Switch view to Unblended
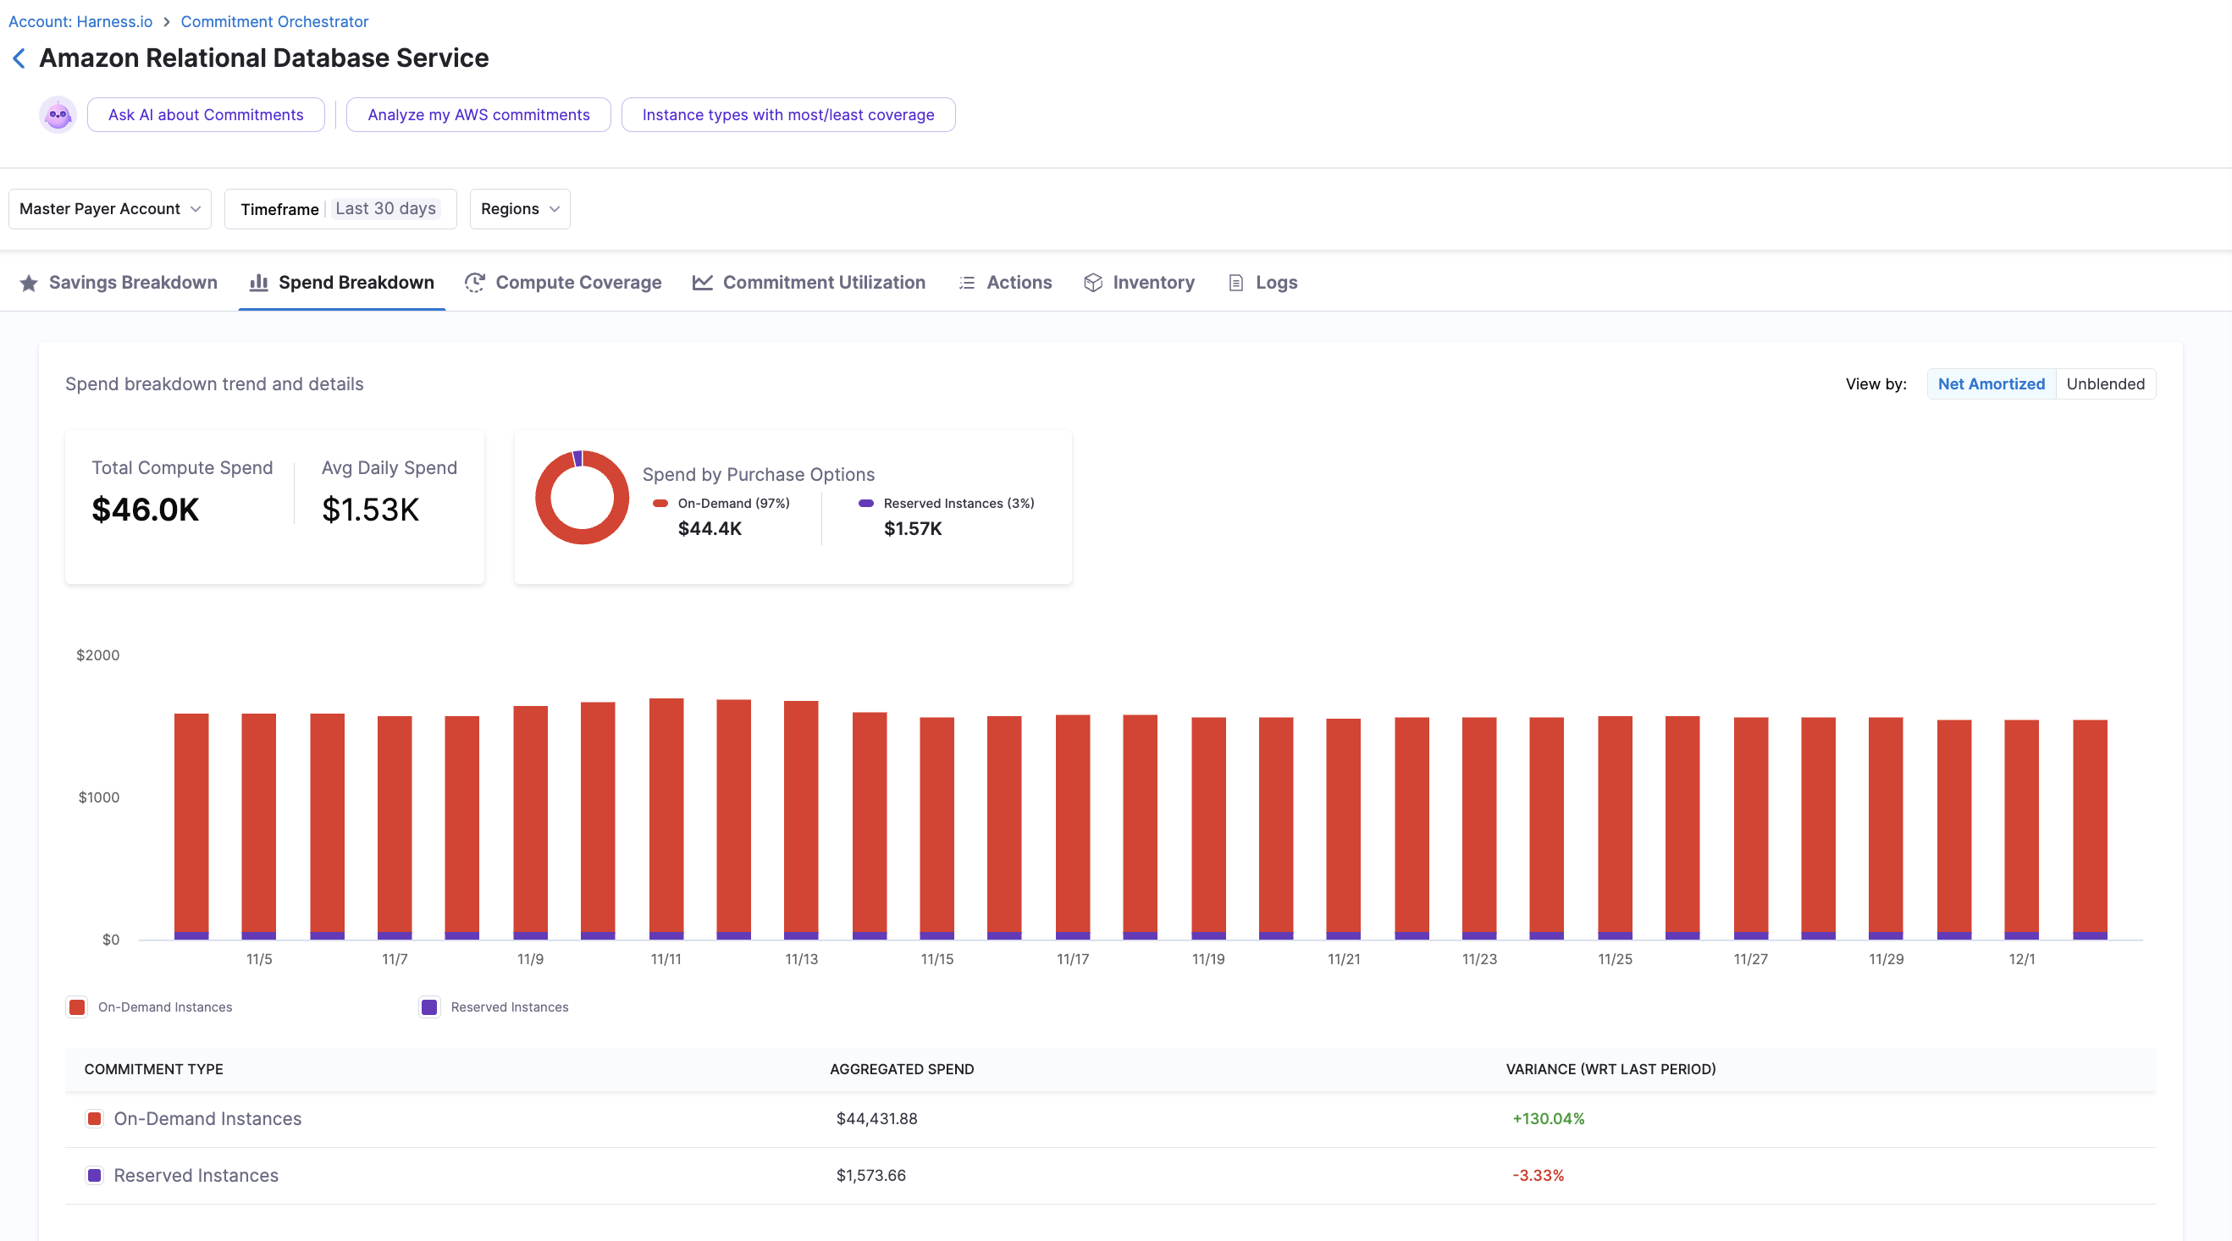Screen dimensions: 2232x1241 [x=2105, y=383]
